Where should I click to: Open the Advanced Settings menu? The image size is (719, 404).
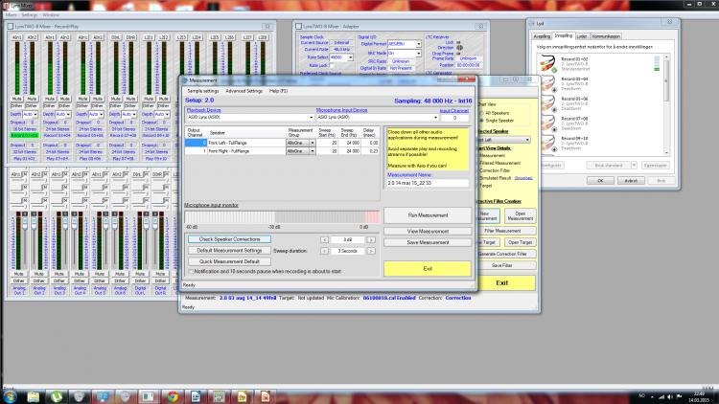coord(244,90)
